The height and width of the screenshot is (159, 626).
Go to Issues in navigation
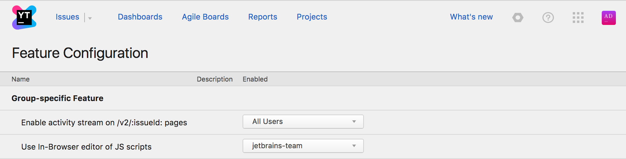pos(67,17)
